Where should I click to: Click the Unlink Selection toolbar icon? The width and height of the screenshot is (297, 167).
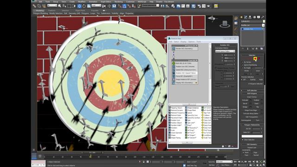(x=39, y=6)
